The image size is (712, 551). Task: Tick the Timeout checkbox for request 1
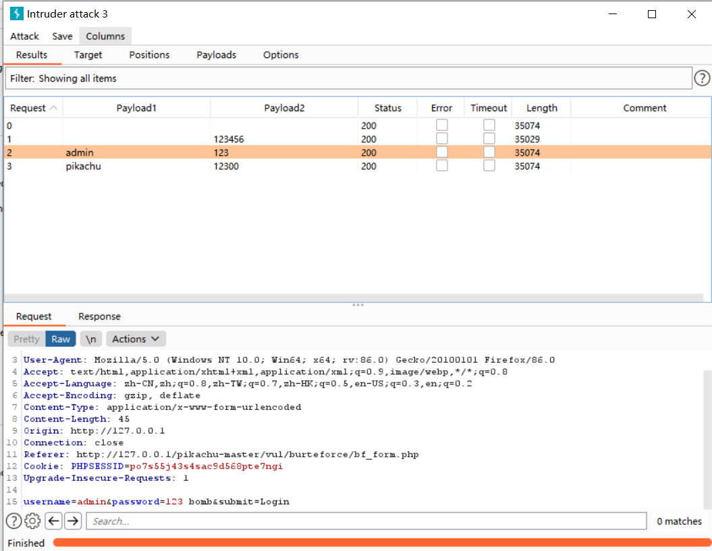coord(489,138)
